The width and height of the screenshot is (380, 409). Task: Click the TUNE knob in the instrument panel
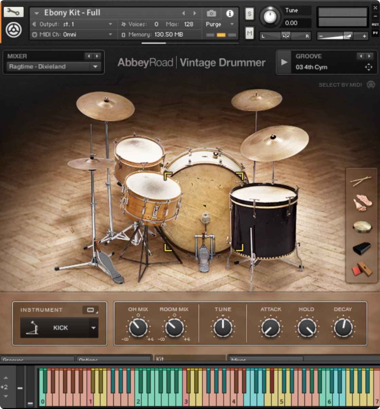click(223, 328)
